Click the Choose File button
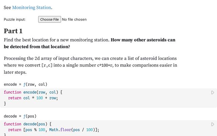This screenshot has width=217, height=136. [x=50, y=19]
